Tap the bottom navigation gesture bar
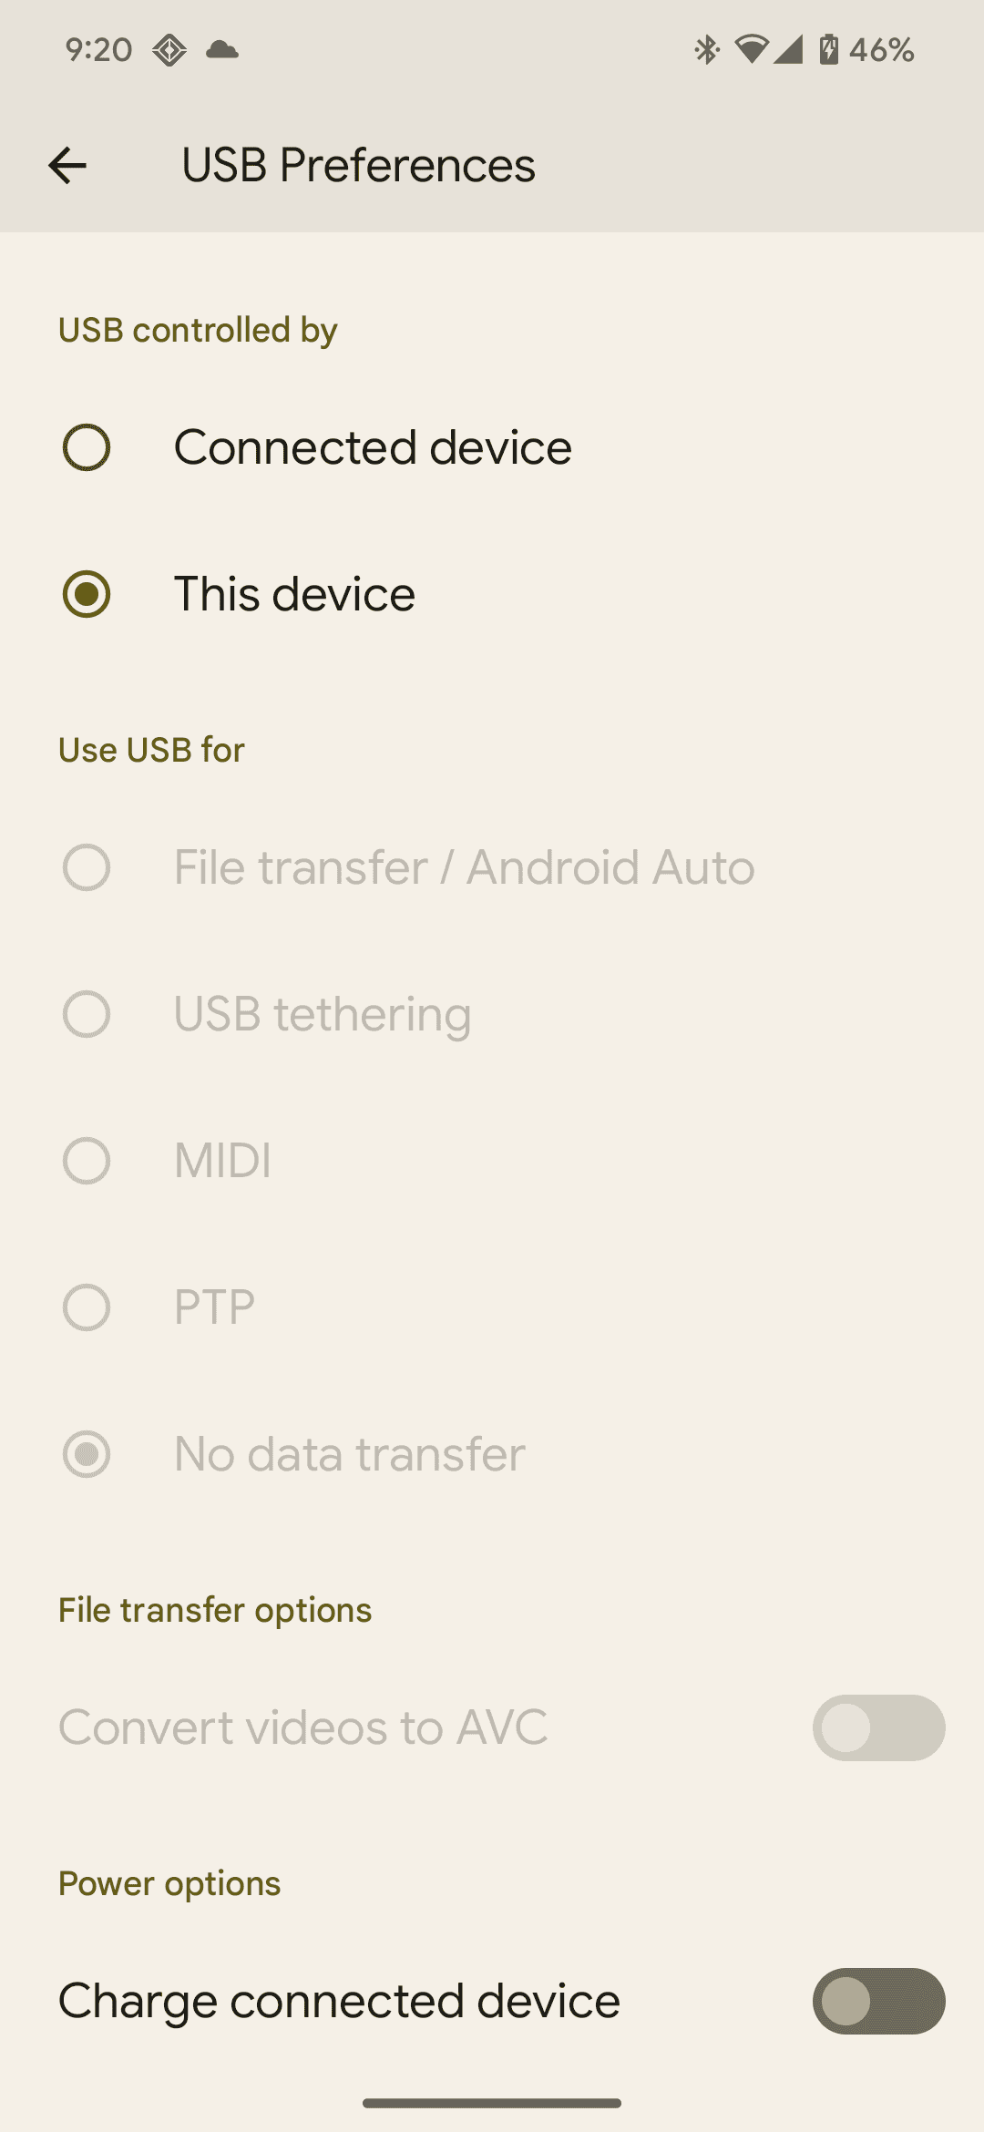 pyautogui.click(x=492, y=2103)
